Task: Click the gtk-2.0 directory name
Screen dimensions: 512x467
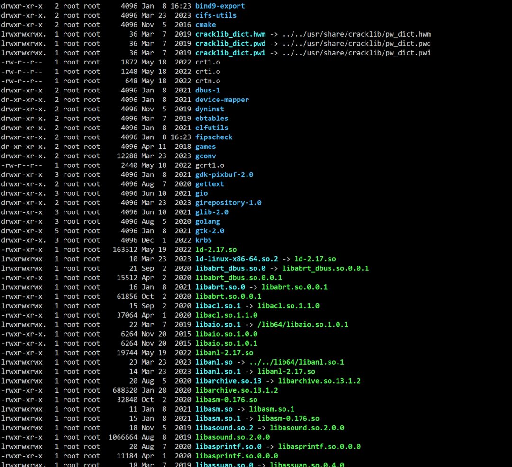Action: click(210, 231)
